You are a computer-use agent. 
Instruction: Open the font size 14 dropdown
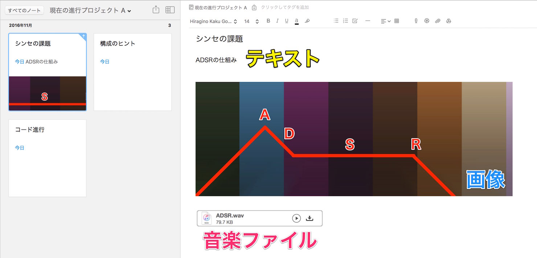click(x=251, y=21)
